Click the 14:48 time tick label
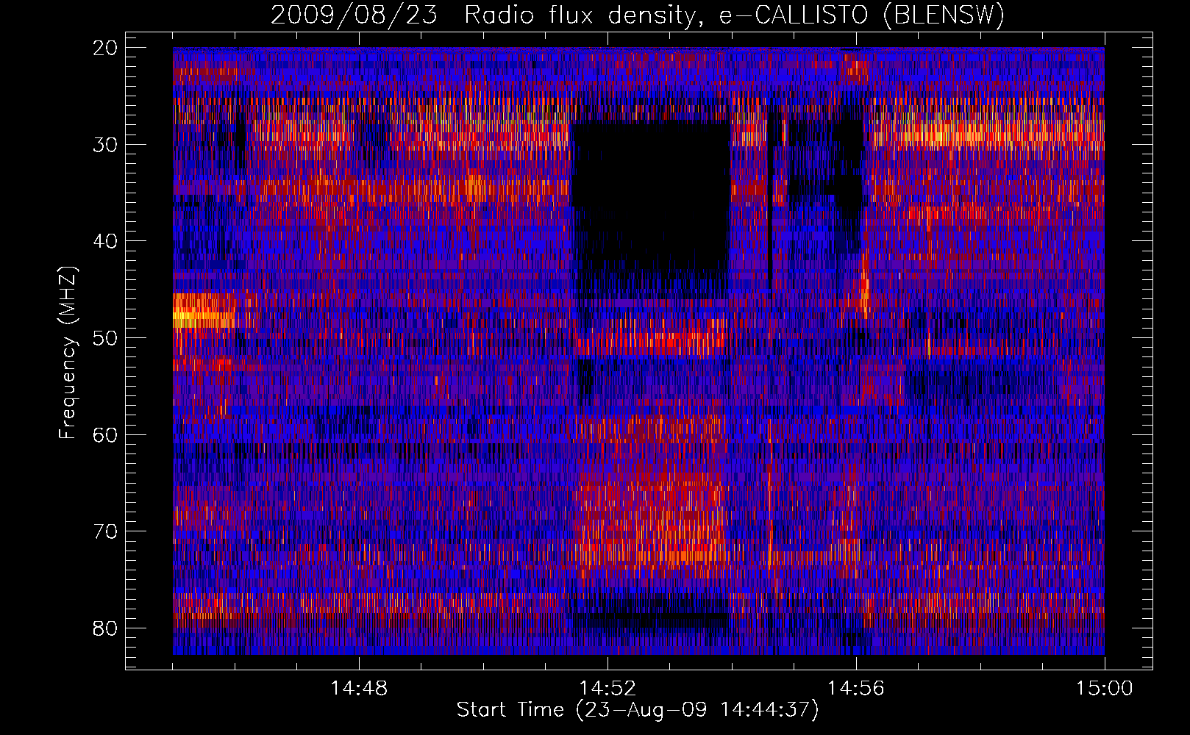Image resolution: width=1190 pixels, height=735 pixels. coord(359,689)
